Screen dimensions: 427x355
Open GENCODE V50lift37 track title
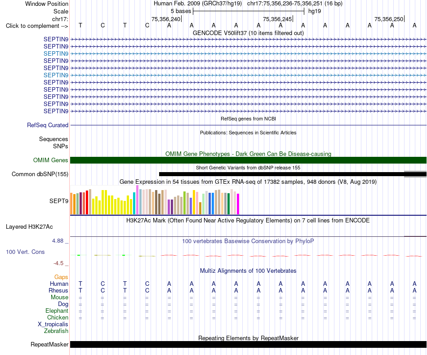click(248, 33)
